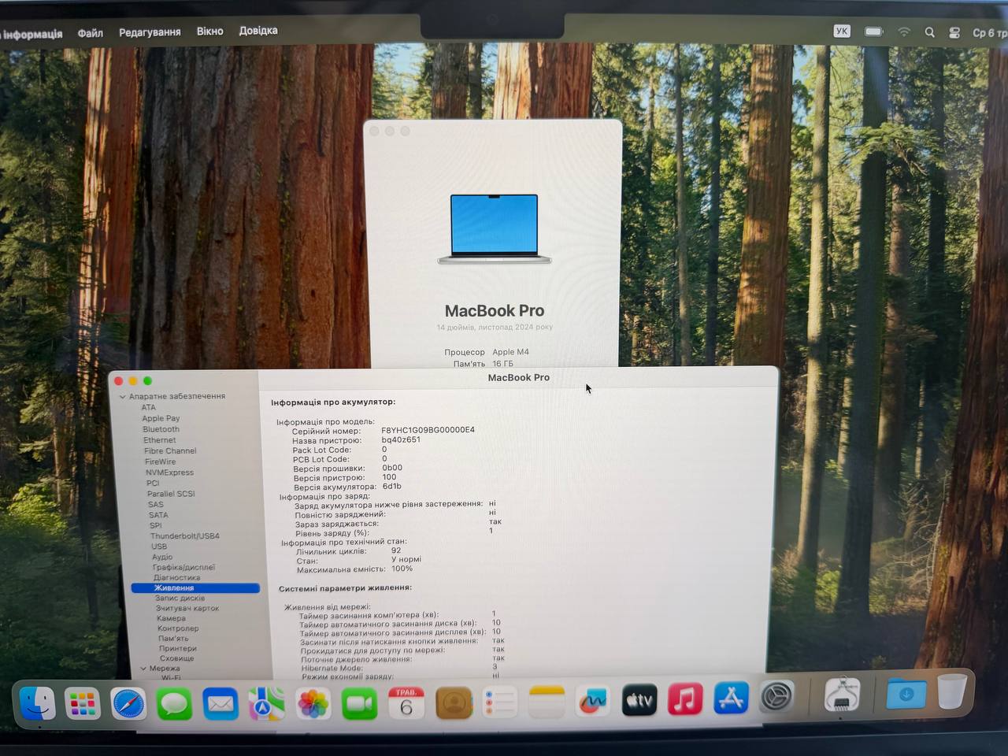Open the Довідка menu
1008x756 pixels.
click(x=258, y=31)
